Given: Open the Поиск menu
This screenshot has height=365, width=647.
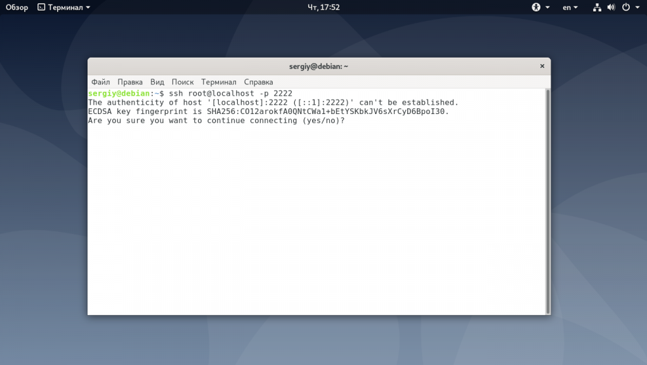Looking at the screenshot, I should point(183,82).
